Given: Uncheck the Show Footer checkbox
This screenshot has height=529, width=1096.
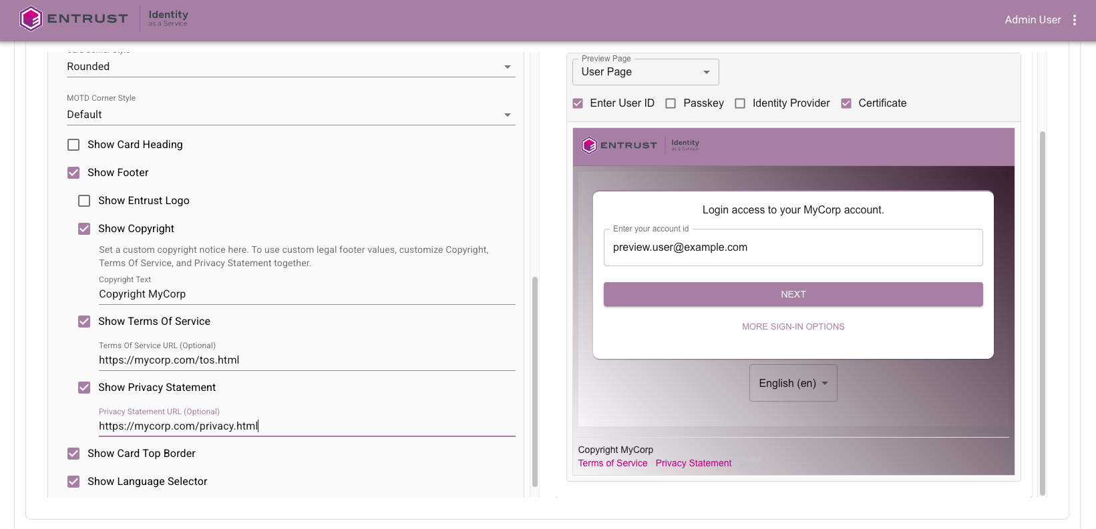Looking at the screenshot, I should (73, 173).
